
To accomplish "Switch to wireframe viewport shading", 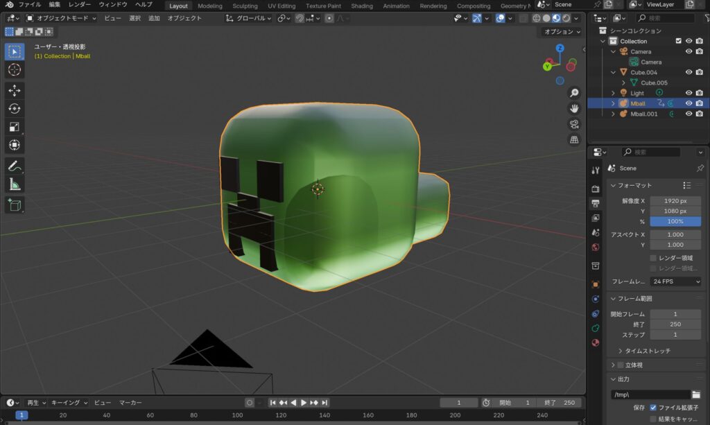I will 537,18.
